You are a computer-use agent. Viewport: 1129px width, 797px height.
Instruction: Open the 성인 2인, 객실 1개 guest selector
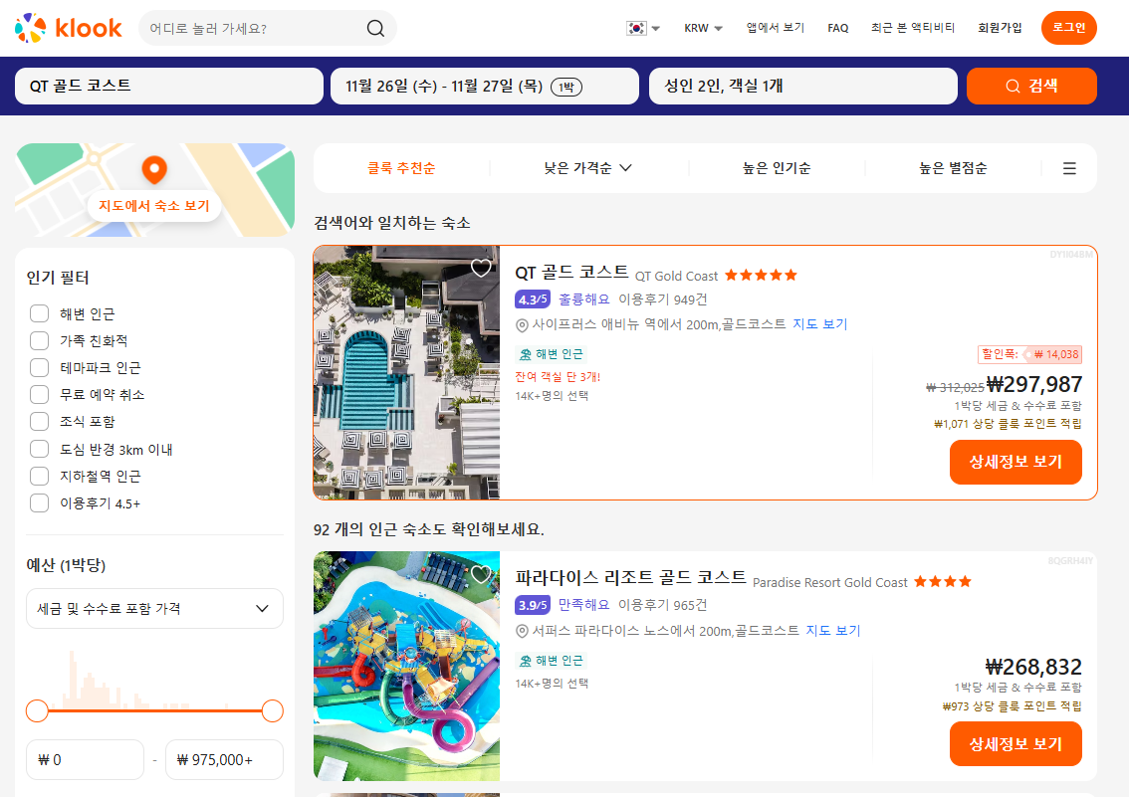coord(802,86)
